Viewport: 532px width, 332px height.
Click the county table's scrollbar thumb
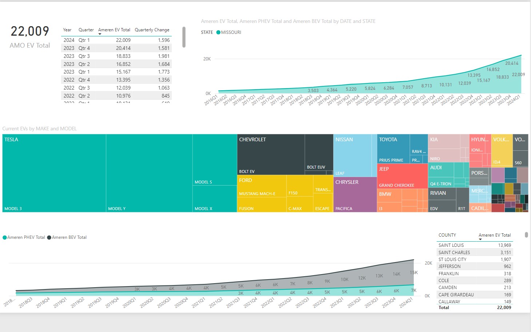526,235
